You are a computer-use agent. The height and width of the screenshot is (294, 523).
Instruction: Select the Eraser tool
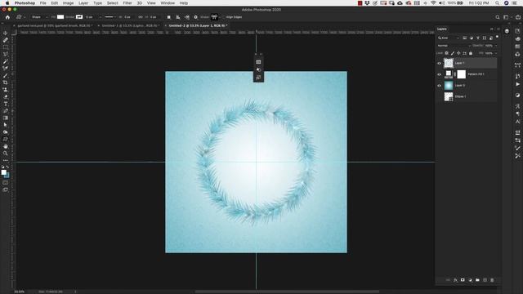(6, 96)
